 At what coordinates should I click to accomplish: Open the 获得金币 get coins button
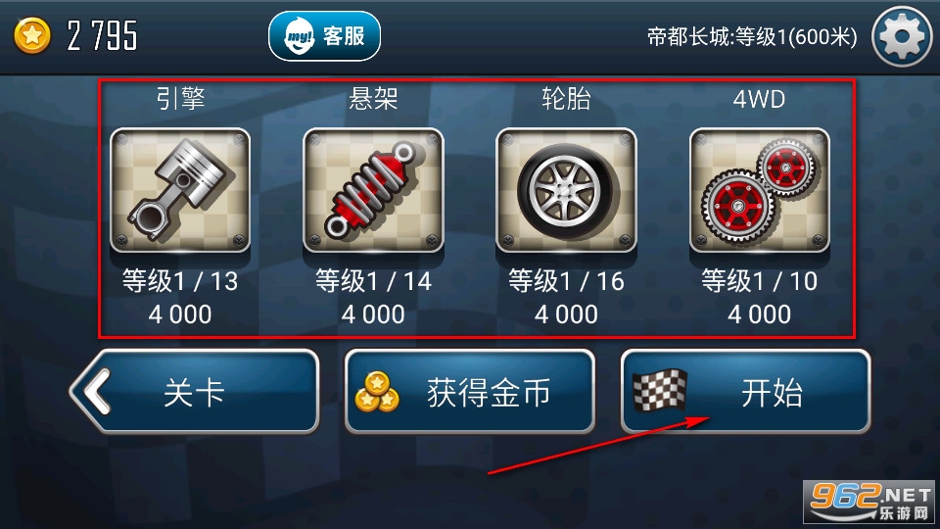coord(469,391)
